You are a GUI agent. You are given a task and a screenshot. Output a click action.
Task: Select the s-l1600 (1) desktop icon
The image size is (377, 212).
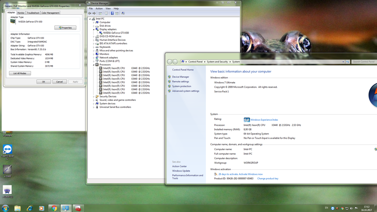click(x=7, y=191)
